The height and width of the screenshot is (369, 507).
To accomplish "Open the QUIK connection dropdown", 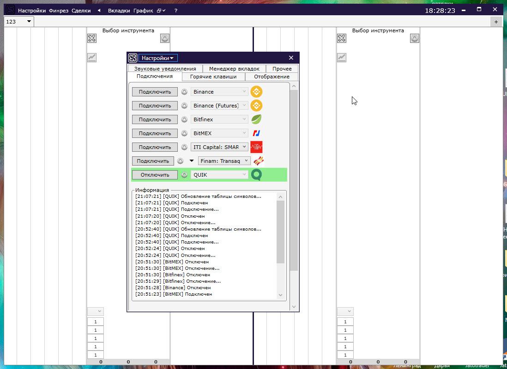I will click(219, 175).
